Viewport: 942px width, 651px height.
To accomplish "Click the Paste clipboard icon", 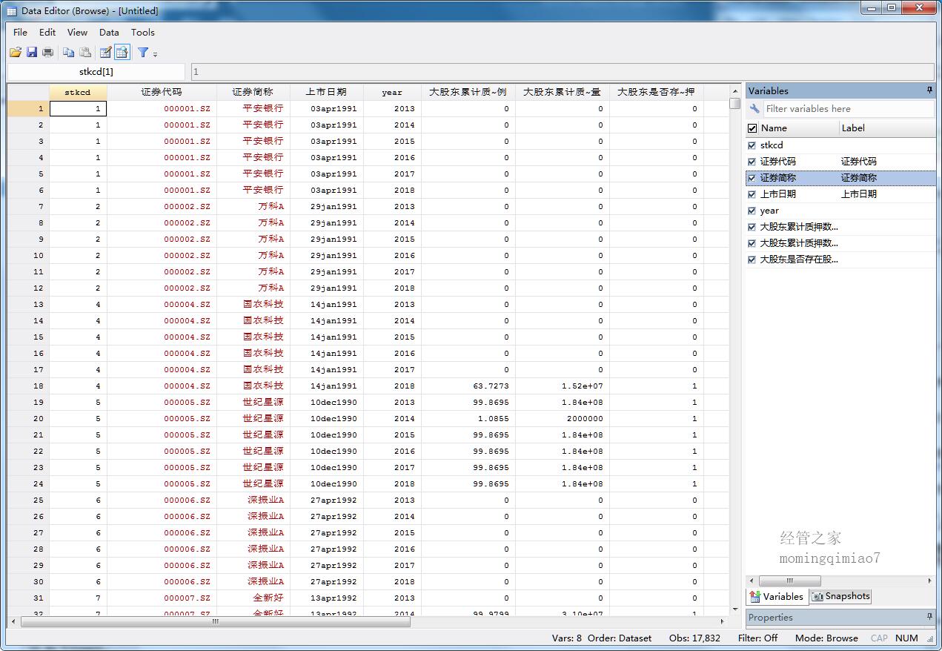I will (85, 52).
